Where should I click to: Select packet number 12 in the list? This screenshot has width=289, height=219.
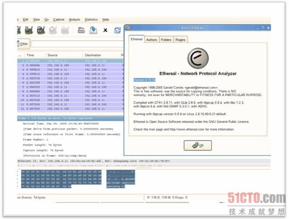pos(71,109)
